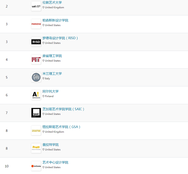Open 罗德岛设计学院（RISD）link
This screenshot has height=174, width=188.
click(x=60, y=38)
